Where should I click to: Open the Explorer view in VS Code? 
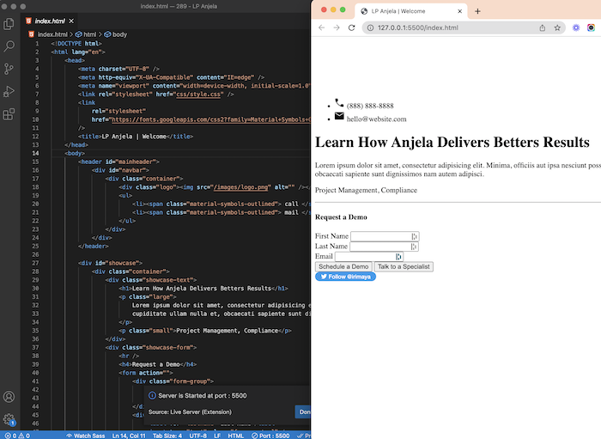(9, 24)
